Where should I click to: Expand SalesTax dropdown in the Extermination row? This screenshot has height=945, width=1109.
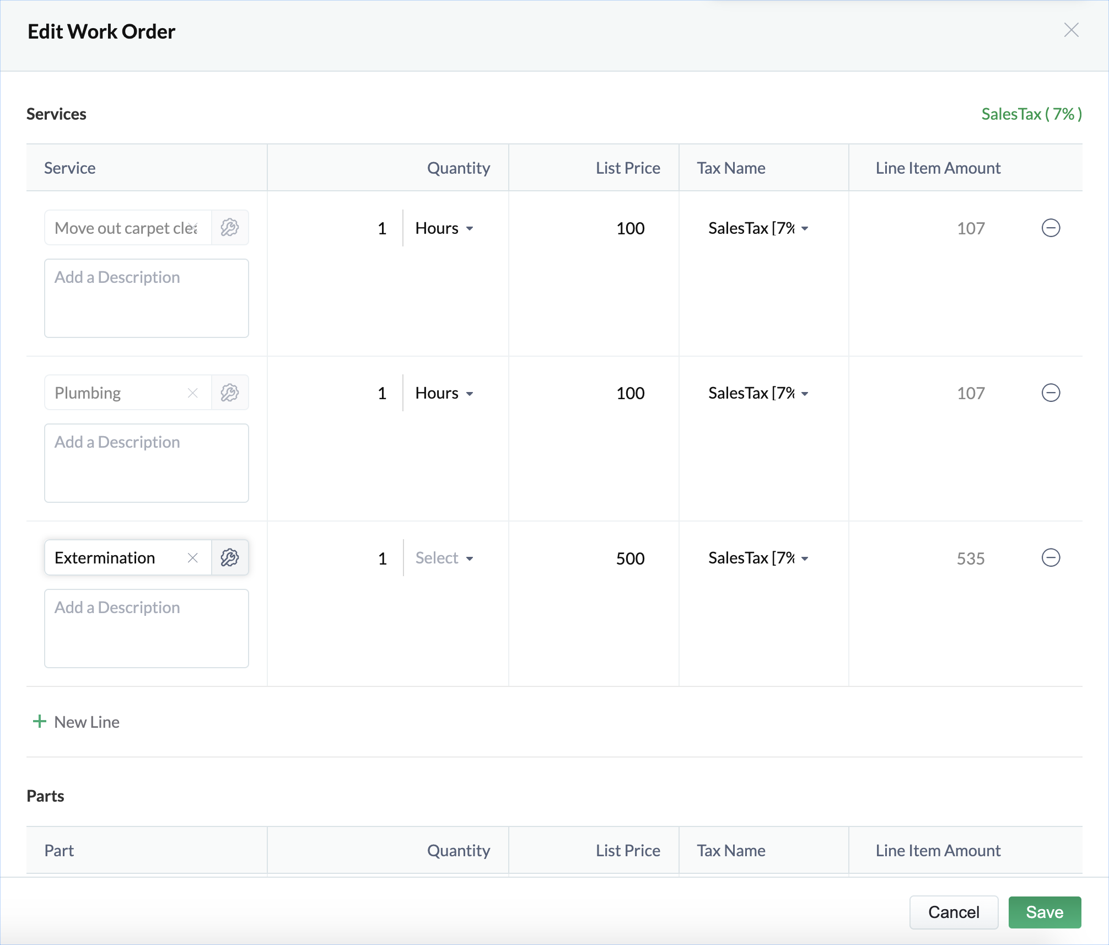758,558
